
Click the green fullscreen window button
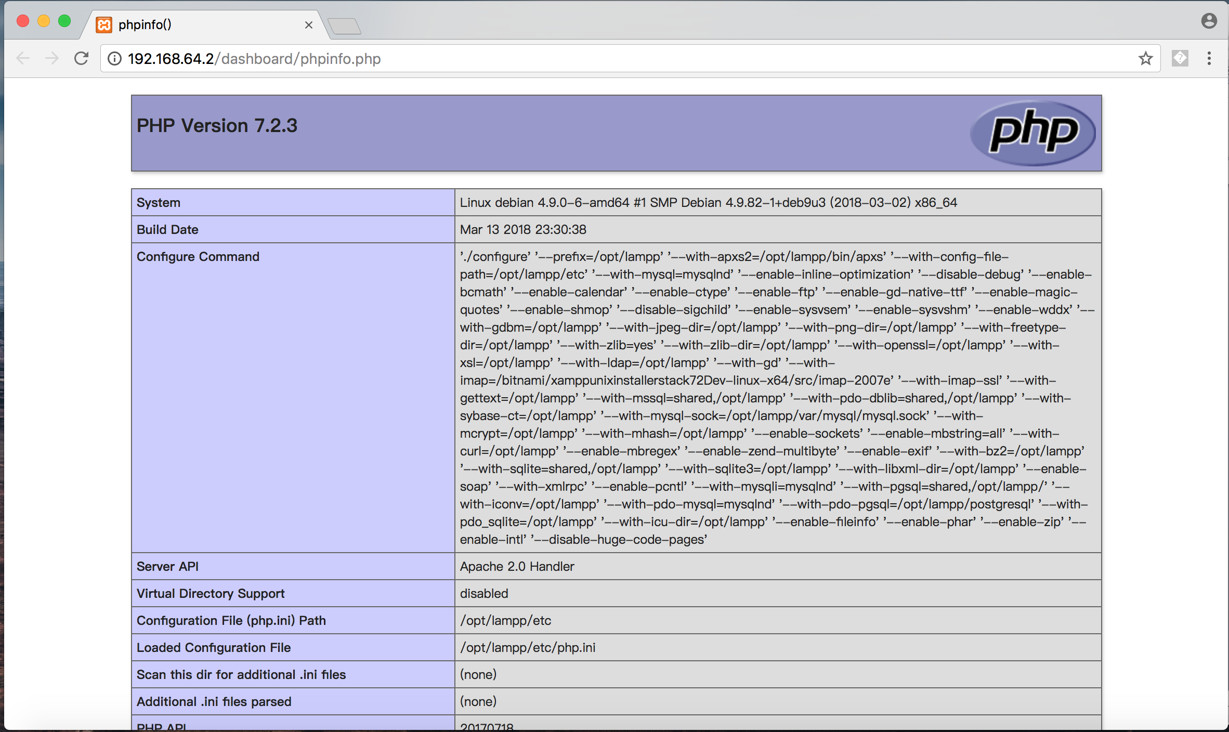tap(64, 21)
